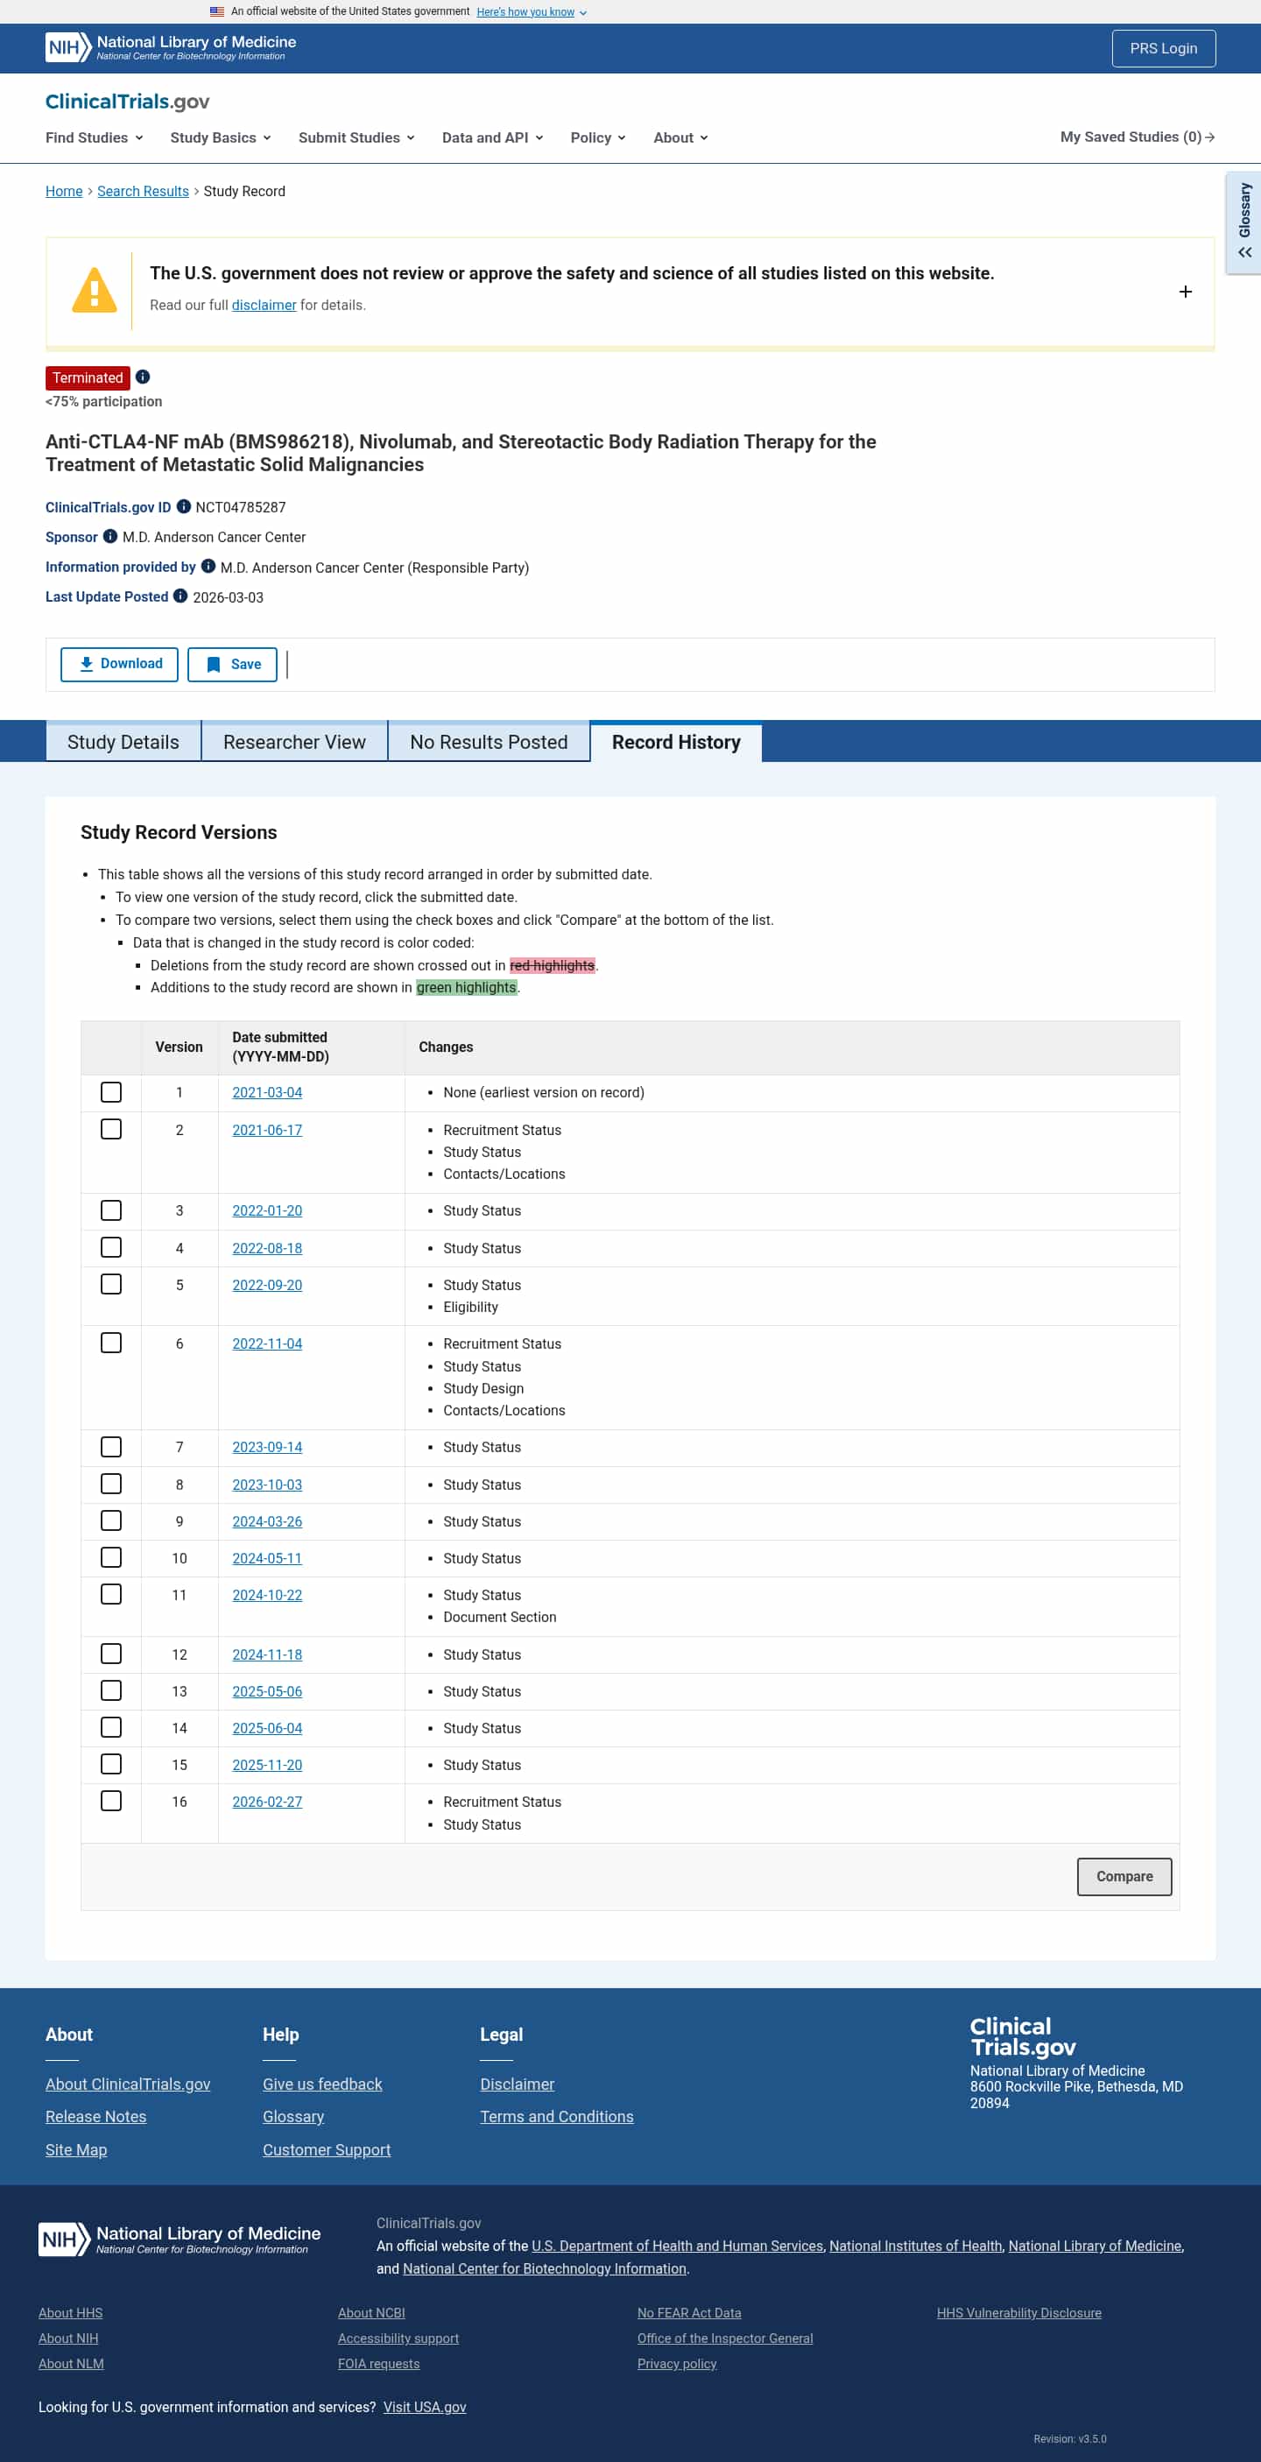This screenshot has width=1261, height=2462.
Task: Open Office of the Inspector General link
Action: 725,2338
